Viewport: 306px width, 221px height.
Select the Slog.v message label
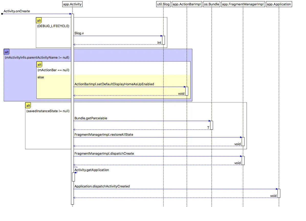pos(79,33)
